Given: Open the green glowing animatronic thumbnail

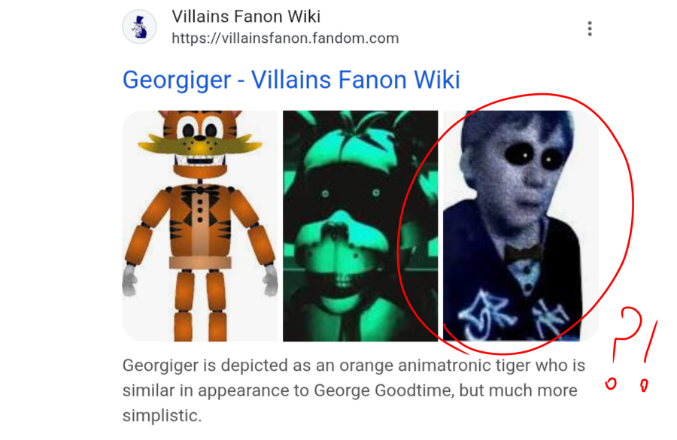Looking at the screenshot, I should click(x=360, y=226).
